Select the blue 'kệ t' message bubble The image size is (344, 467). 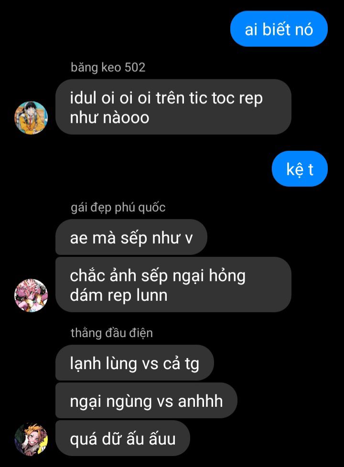click(x=300, y=169)
